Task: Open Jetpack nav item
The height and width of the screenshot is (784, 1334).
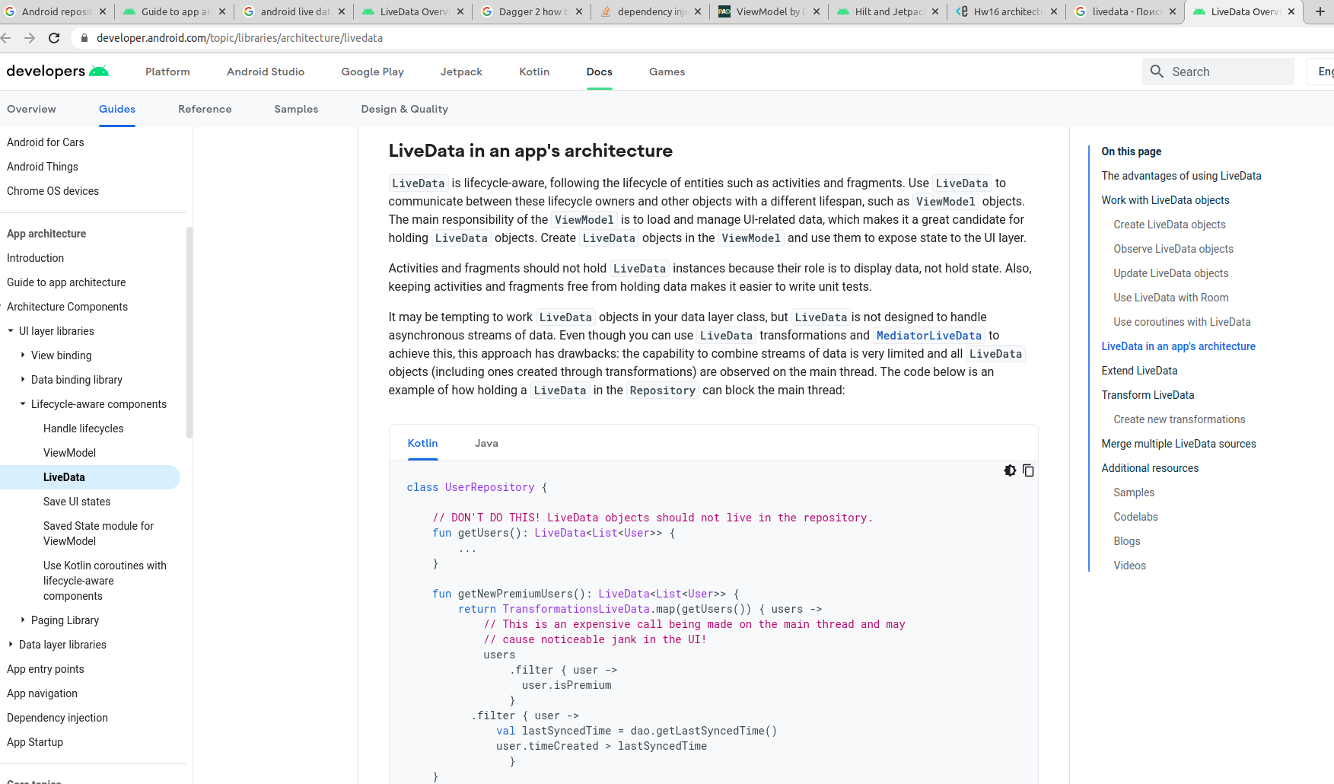Action: click(x=461, y=72)
